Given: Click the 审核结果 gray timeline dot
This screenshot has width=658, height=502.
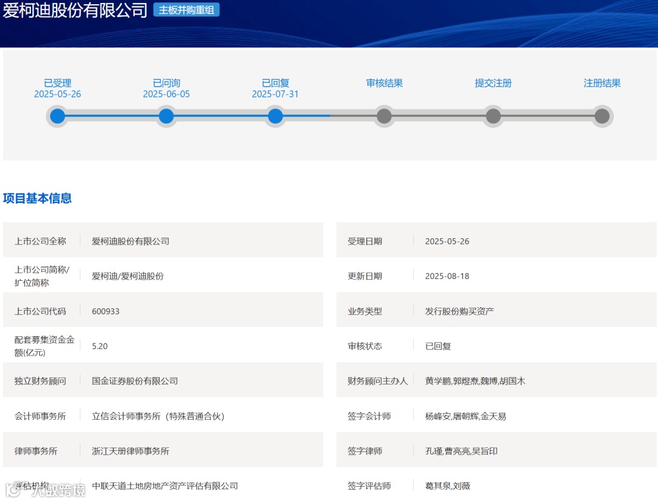Looking at the screenshot, I should [384, 116].
